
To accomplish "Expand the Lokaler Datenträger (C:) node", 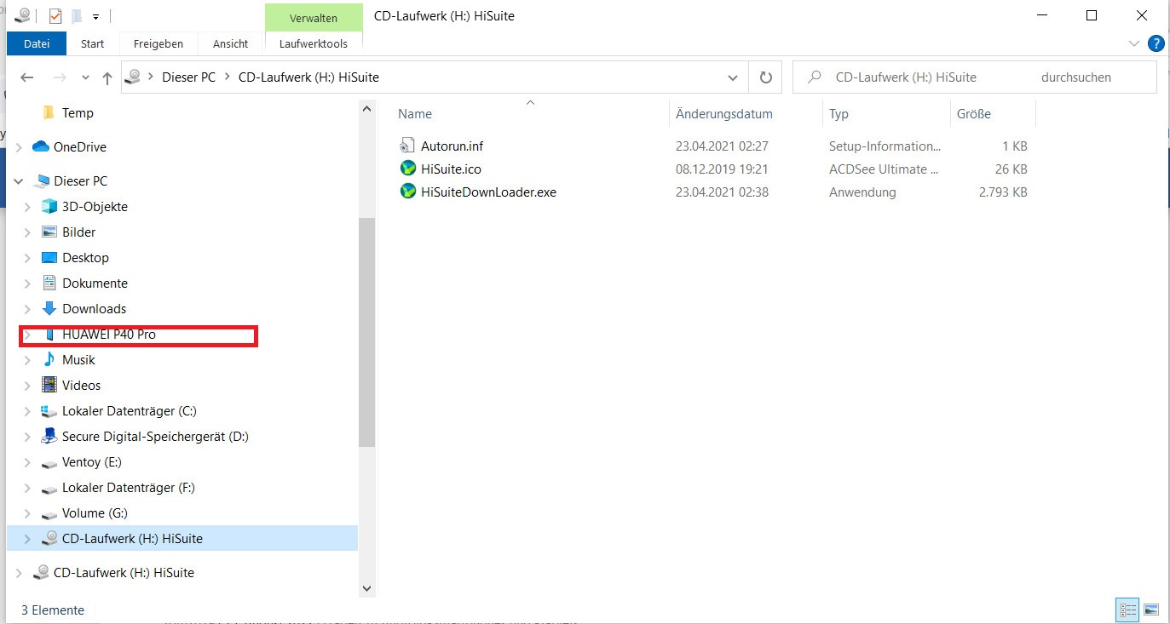I will 27,411.
